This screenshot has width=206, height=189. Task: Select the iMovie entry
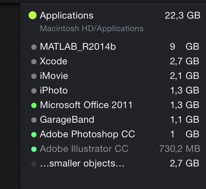point(54,76)
